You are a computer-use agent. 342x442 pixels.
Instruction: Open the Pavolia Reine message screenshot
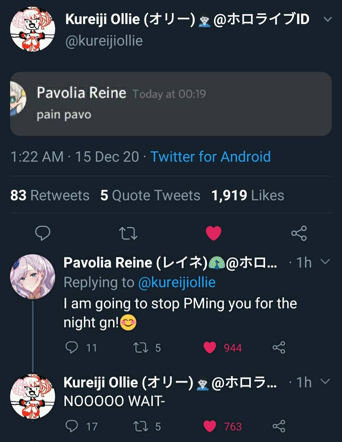pyautogui.click(x=171, y=104)
